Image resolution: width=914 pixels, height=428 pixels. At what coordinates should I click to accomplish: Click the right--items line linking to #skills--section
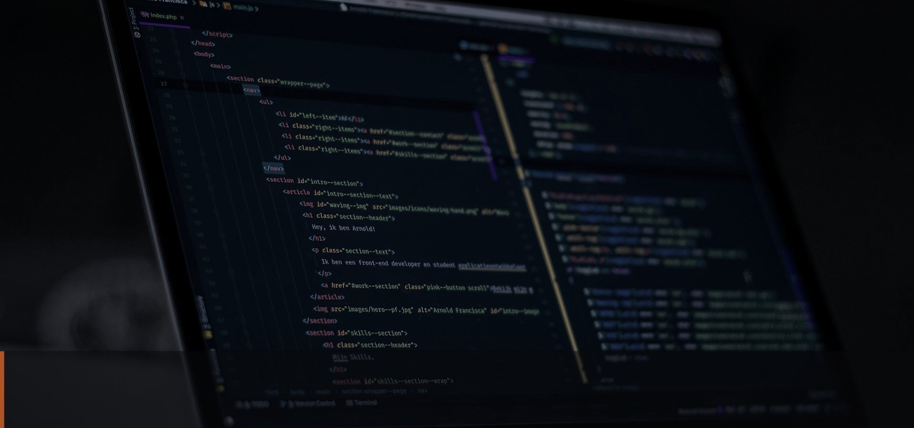(x=387, y=153)
